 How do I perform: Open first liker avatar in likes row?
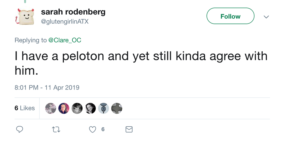coord(51,108)
